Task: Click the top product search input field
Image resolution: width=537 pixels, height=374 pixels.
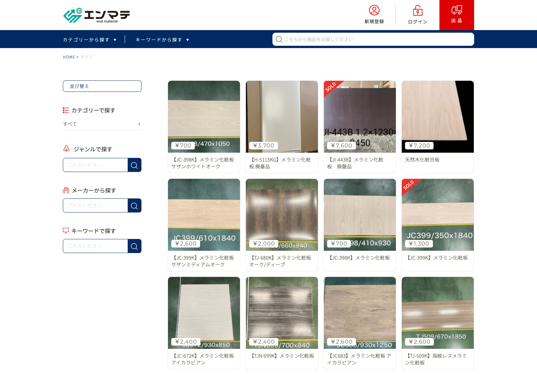Action: point(377,39)
